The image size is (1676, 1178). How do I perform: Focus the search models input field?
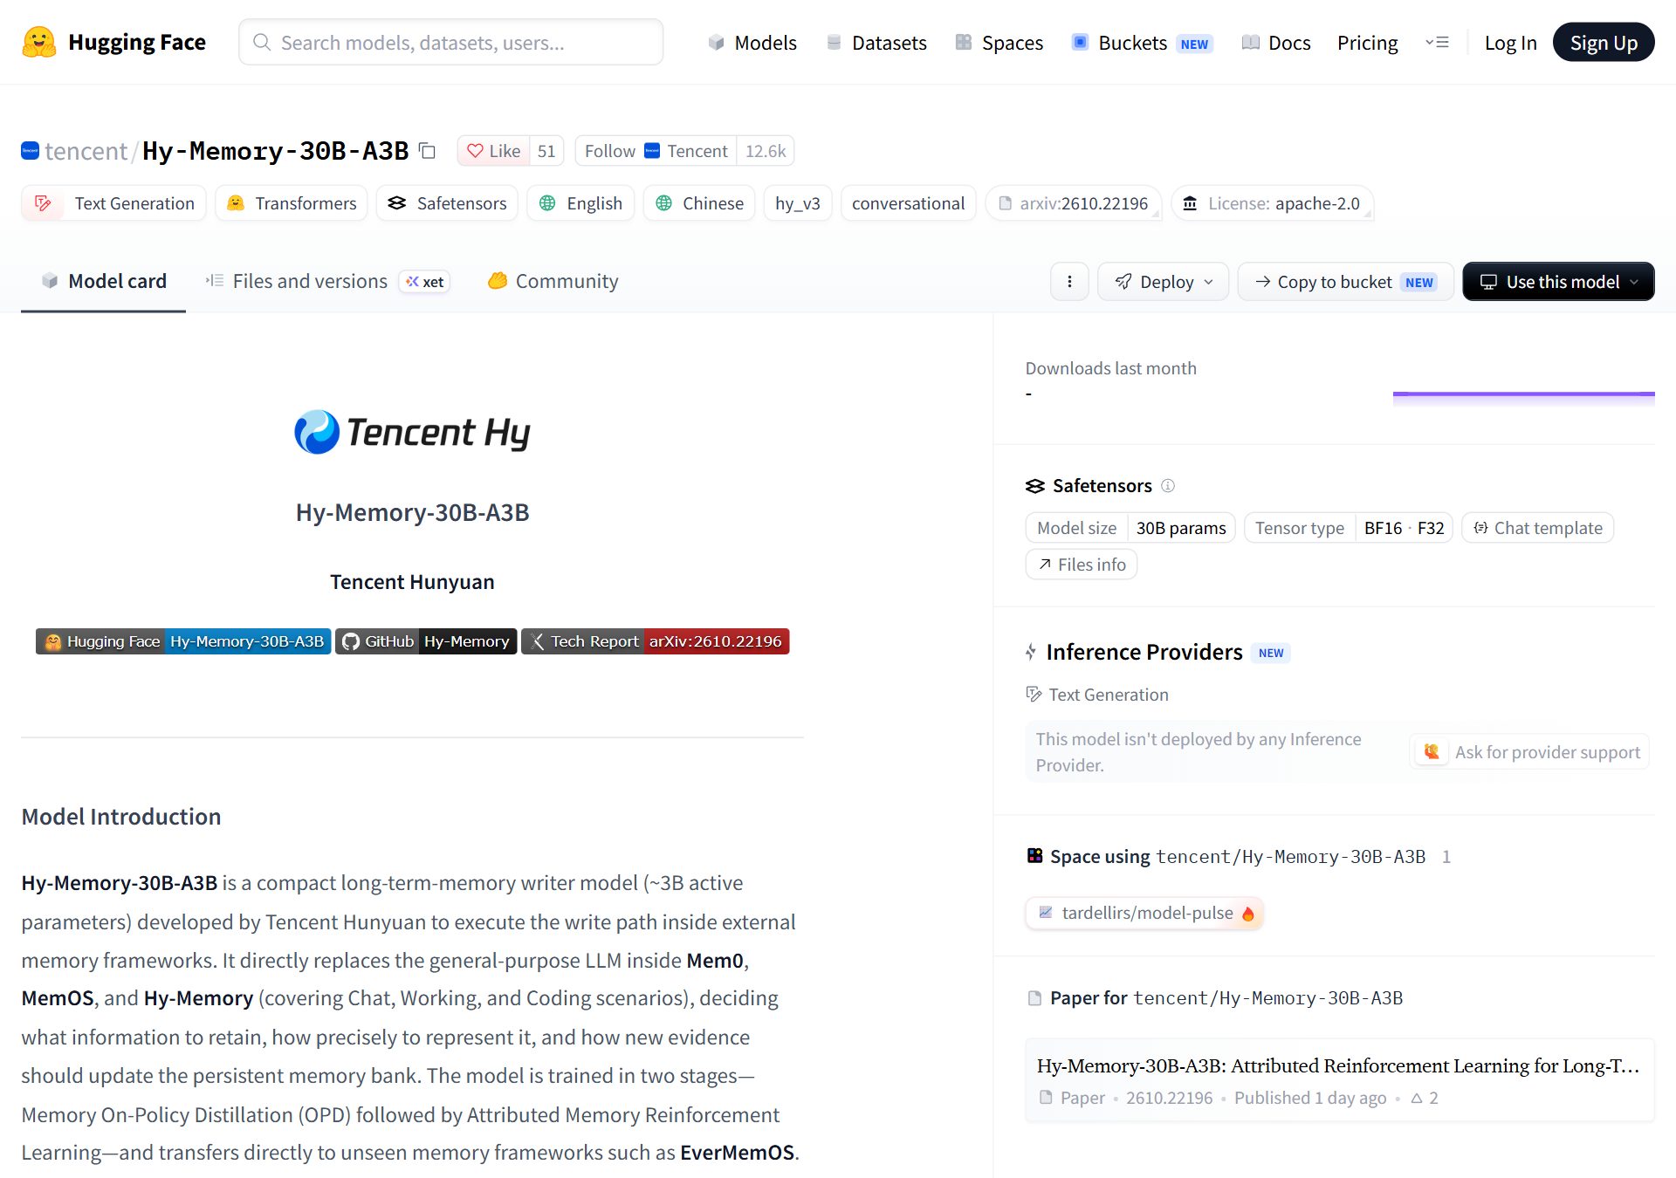click(451, 42)
